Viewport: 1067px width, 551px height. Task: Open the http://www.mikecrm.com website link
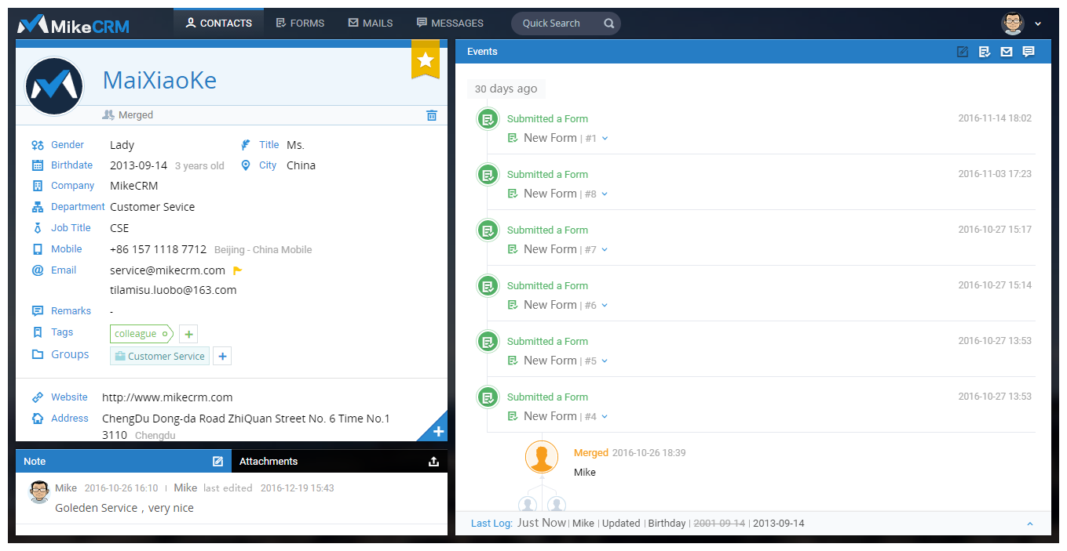[x=167, y=397]
